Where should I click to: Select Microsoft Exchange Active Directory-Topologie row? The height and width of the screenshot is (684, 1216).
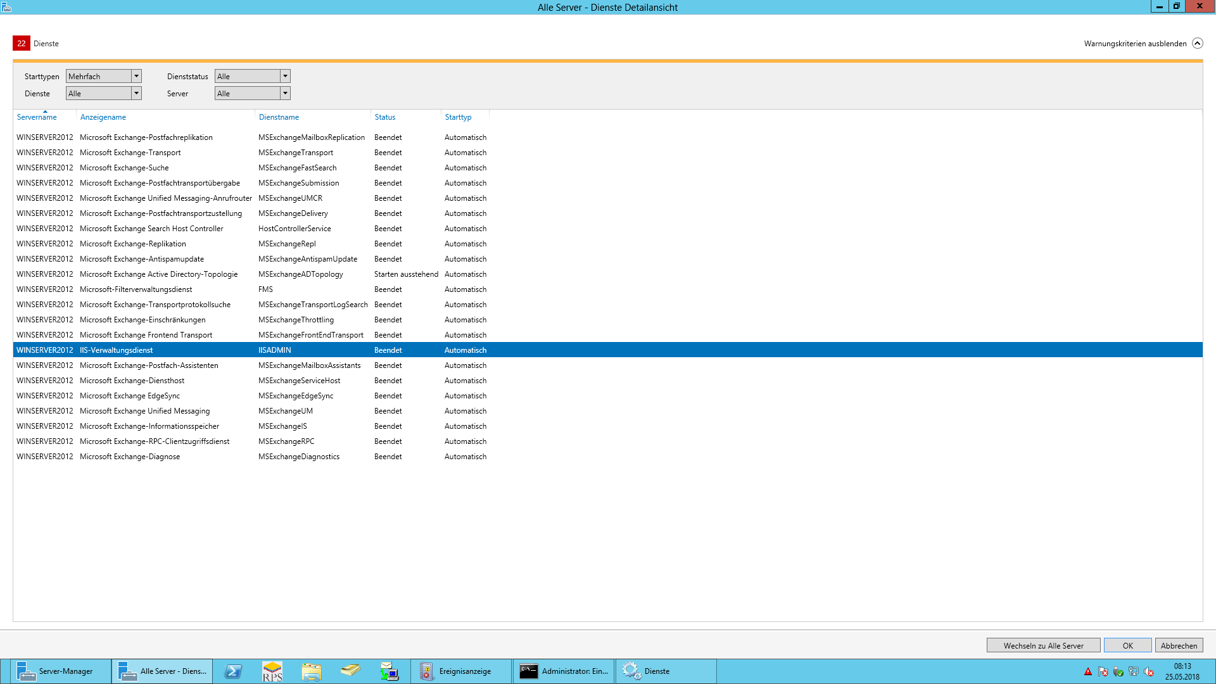(x=608, y=274)
